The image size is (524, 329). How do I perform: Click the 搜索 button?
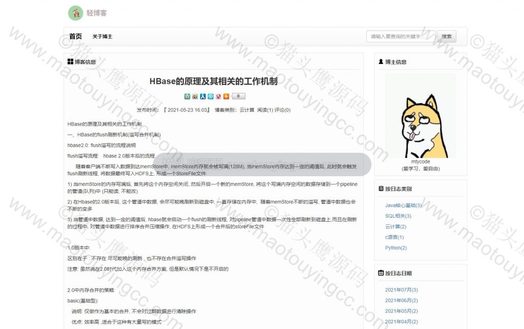coord(446,36)
